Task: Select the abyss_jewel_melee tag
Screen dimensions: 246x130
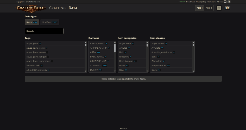Action: (55, 52)
